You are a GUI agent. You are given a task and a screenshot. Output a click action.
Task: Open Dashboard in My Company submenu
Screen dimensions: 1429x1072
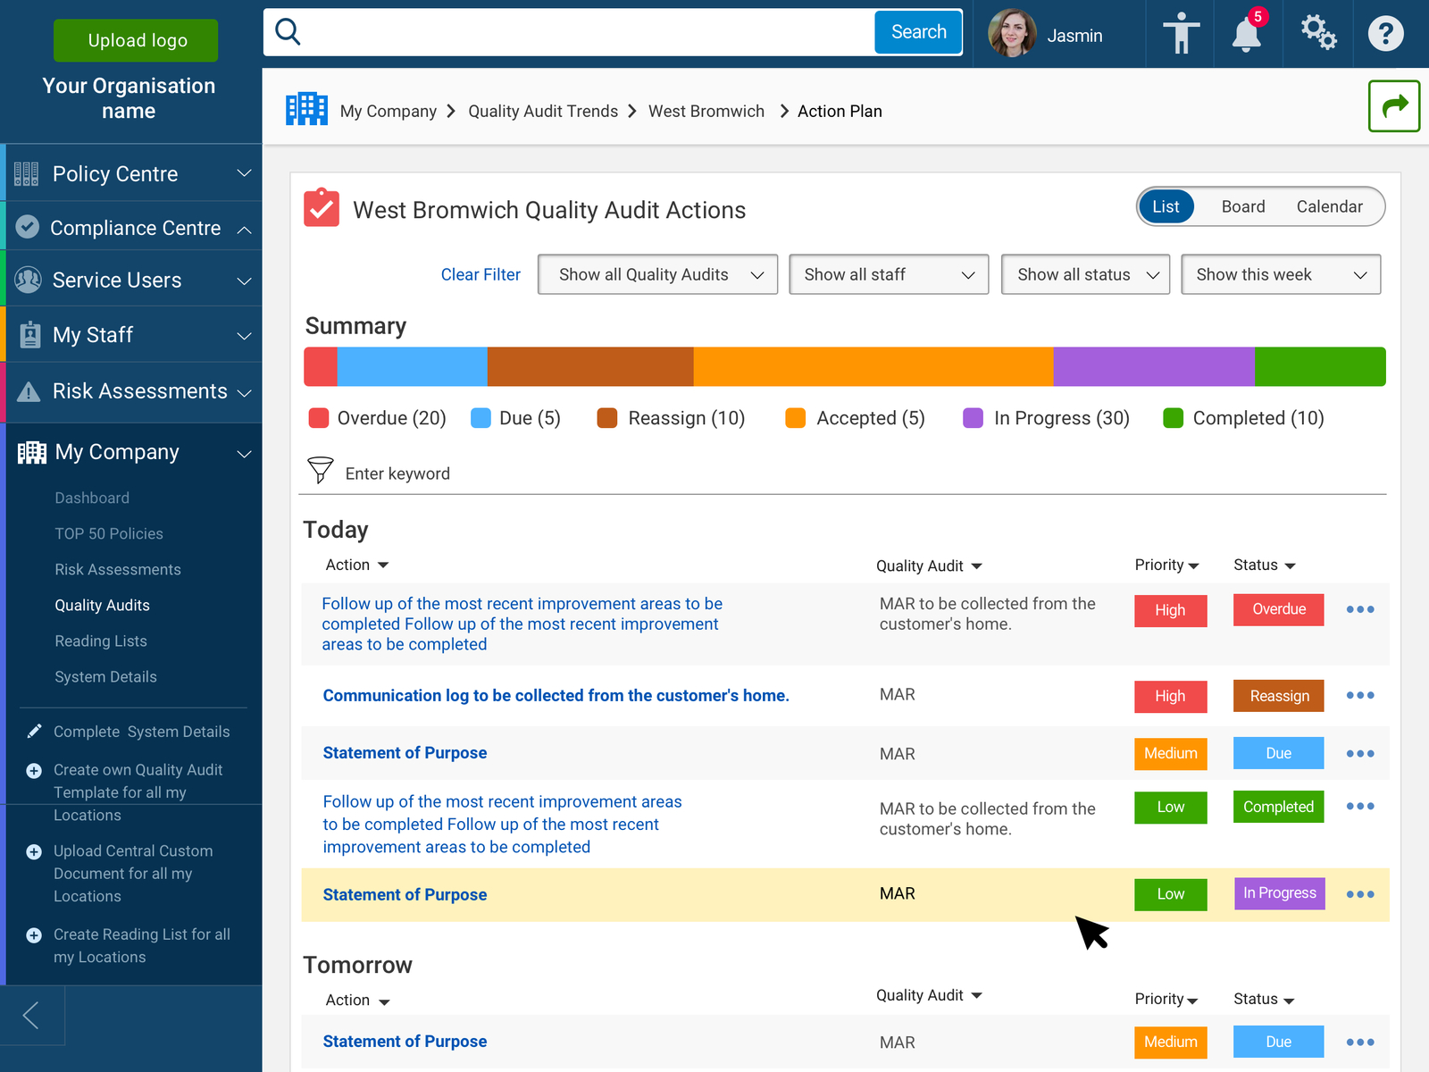pos(92,498)
